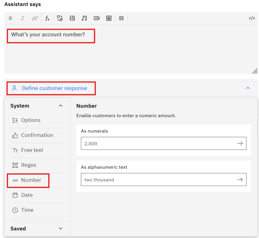Insert a pause with the pause icon
The height and width of the screenshot is (238, 259).
point(121,18)
